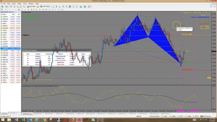Set timeframe to M15
The width and height of the screenshot is (217, 122).
(x=43, y=10)
